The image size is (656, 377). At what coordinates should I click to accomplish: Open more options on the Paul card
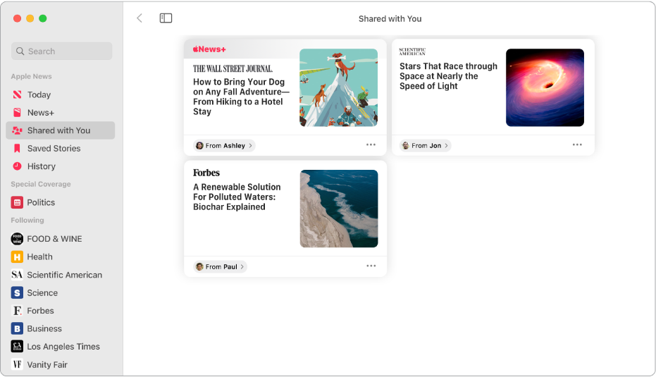371,266
